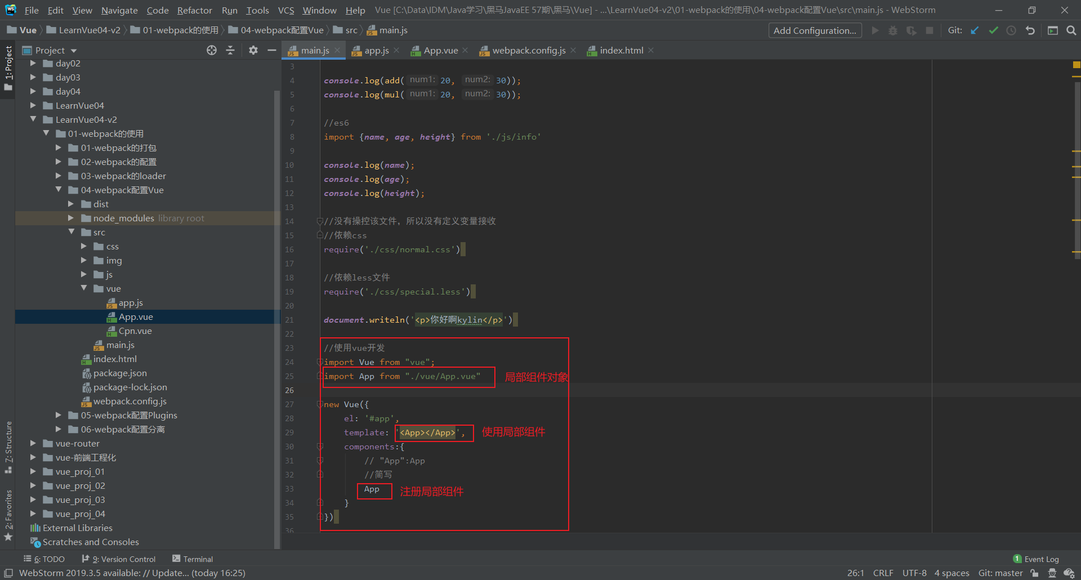Fold the new Vue block at line 27
The image size is (1081, 580).
320,404
